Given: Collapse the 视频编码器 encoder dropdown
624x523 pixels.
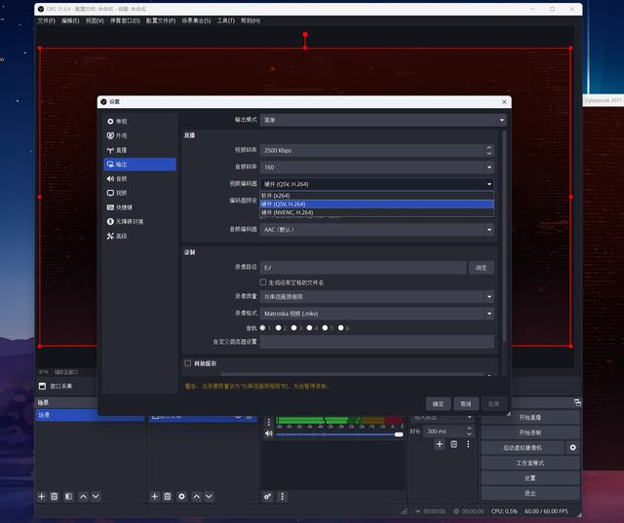Looking at the screenshot, I should coord(377,184).
